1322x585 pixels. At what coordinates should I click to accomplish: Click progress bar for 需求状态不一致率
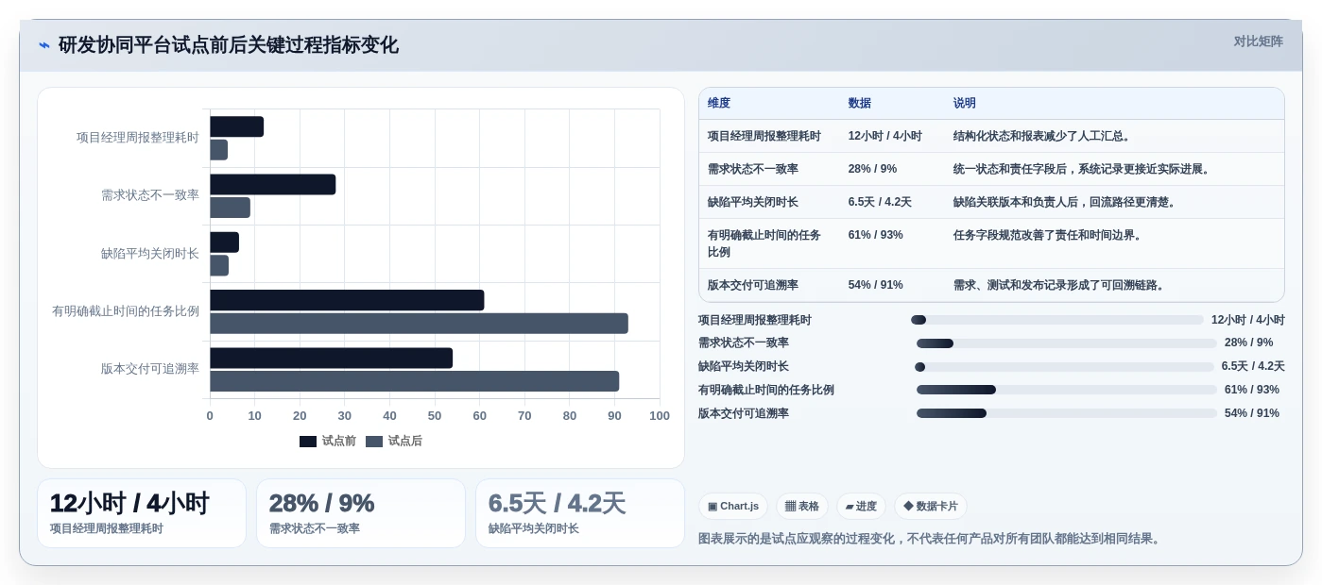(x=1067, y=343)
